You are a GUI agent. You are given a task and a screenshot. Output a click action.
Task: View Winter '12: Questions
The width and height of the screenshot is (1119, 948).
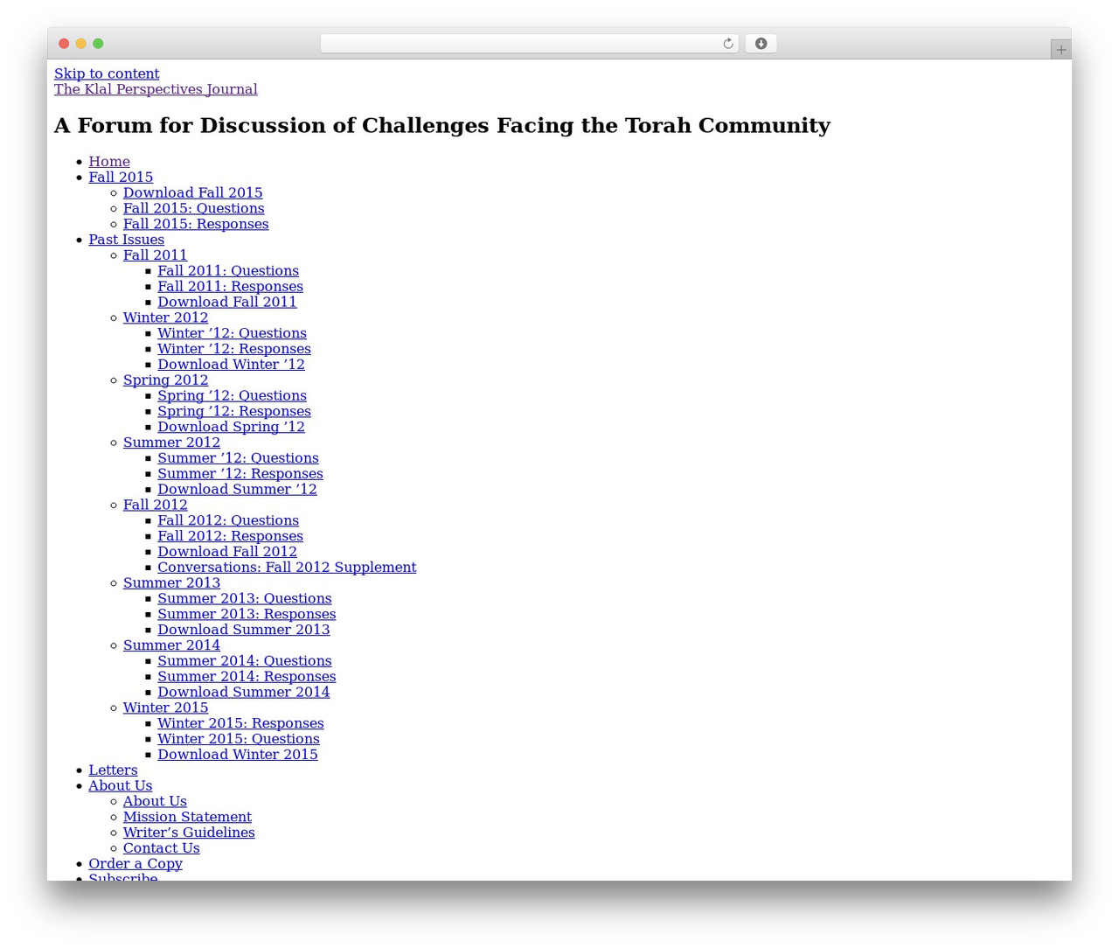233,334
